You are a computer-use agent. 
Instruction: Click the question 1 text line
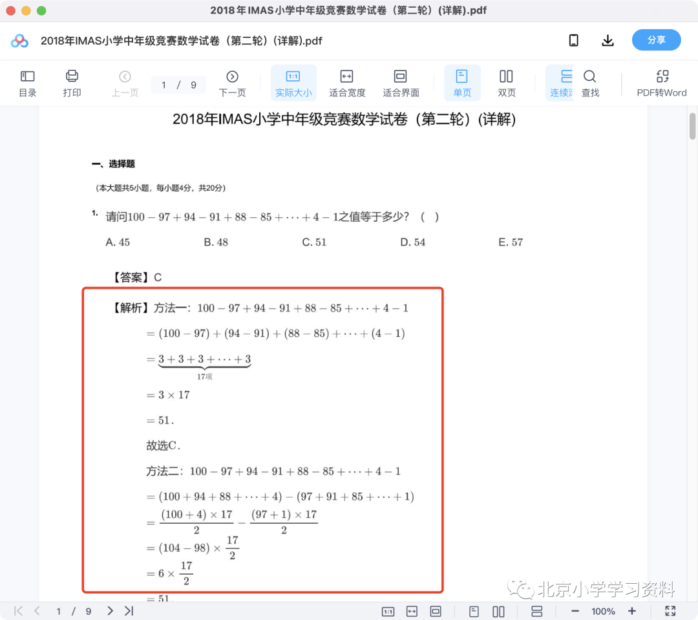point(272,217)
